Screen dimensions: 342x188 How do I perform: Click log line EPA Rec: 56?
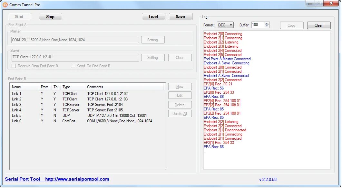tap(214, 88)
